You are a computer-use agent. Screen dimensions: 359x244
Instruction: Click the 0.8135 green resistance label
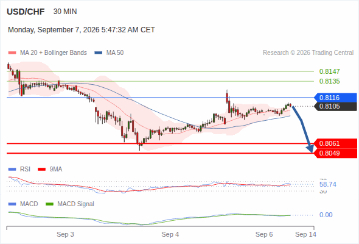click(329, 81)
